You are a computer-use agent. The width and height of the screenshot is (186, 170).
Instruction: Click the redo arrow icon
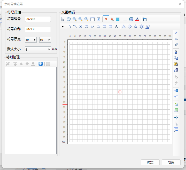pyautogui.click(x=176, y=83)
